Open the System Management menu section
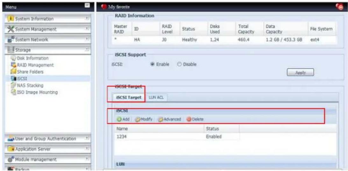The height and width of the screenshot is (171, 348). (x=48, y=29)
